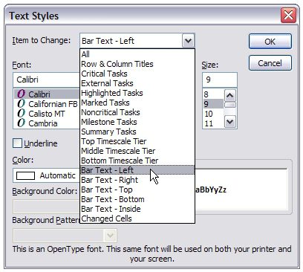Select Marked Tasks entry
Screen dimensions: 303x272
pyautogui.click(x=137, y=103)
